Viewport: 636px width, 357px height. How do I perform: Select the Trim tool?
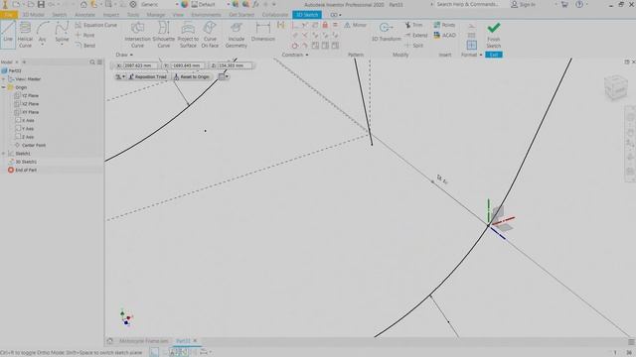(x=414, y=25)
